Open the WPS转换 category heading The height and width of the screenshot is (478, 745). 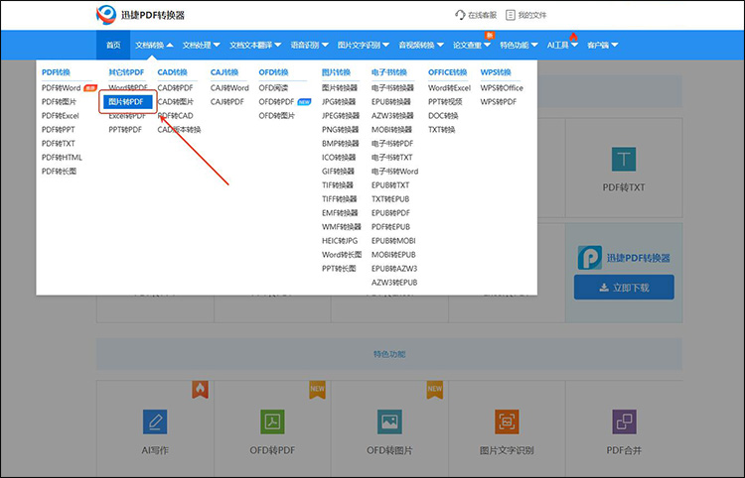(495, 72)
